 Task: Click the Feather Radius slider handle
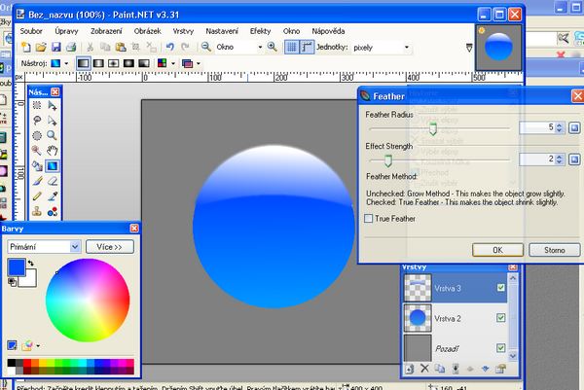[x=433, y=127]
